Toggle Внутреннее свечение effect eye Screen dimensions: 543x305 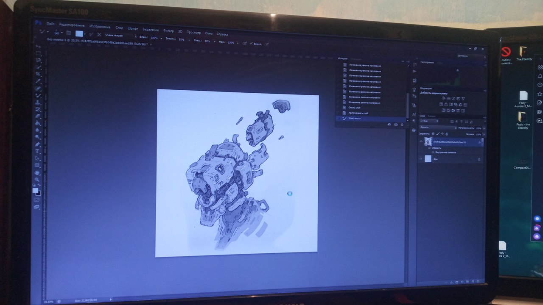coord(433,152)
